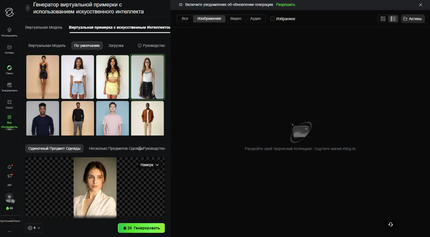Expand the Наверх garment type dropdown
The image size is (430, 237).
pyautogui.click(x=149, y=165)
